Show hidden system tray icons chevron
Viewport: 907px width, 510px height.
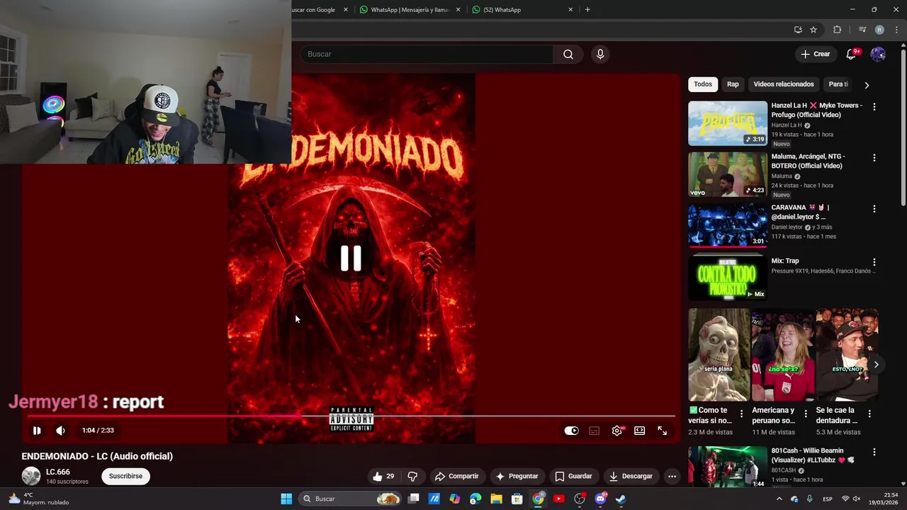pos(779,499)
